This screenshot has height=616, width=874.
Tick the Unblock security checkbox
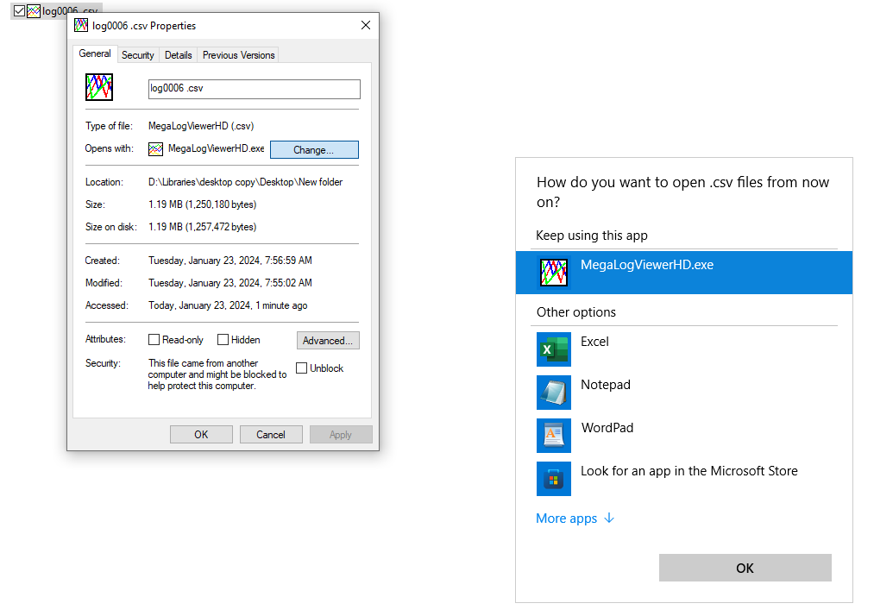[x=301, y=368]
